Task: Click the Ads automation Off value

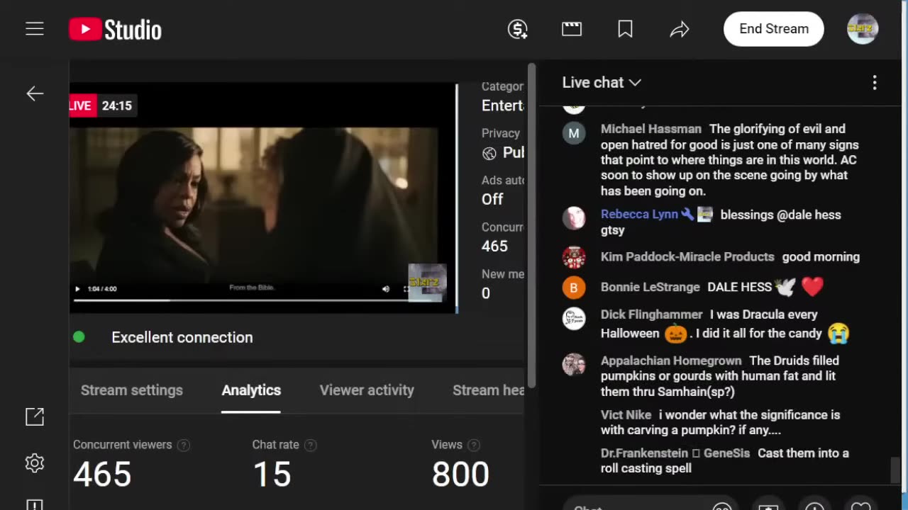Action: point(492,199)
